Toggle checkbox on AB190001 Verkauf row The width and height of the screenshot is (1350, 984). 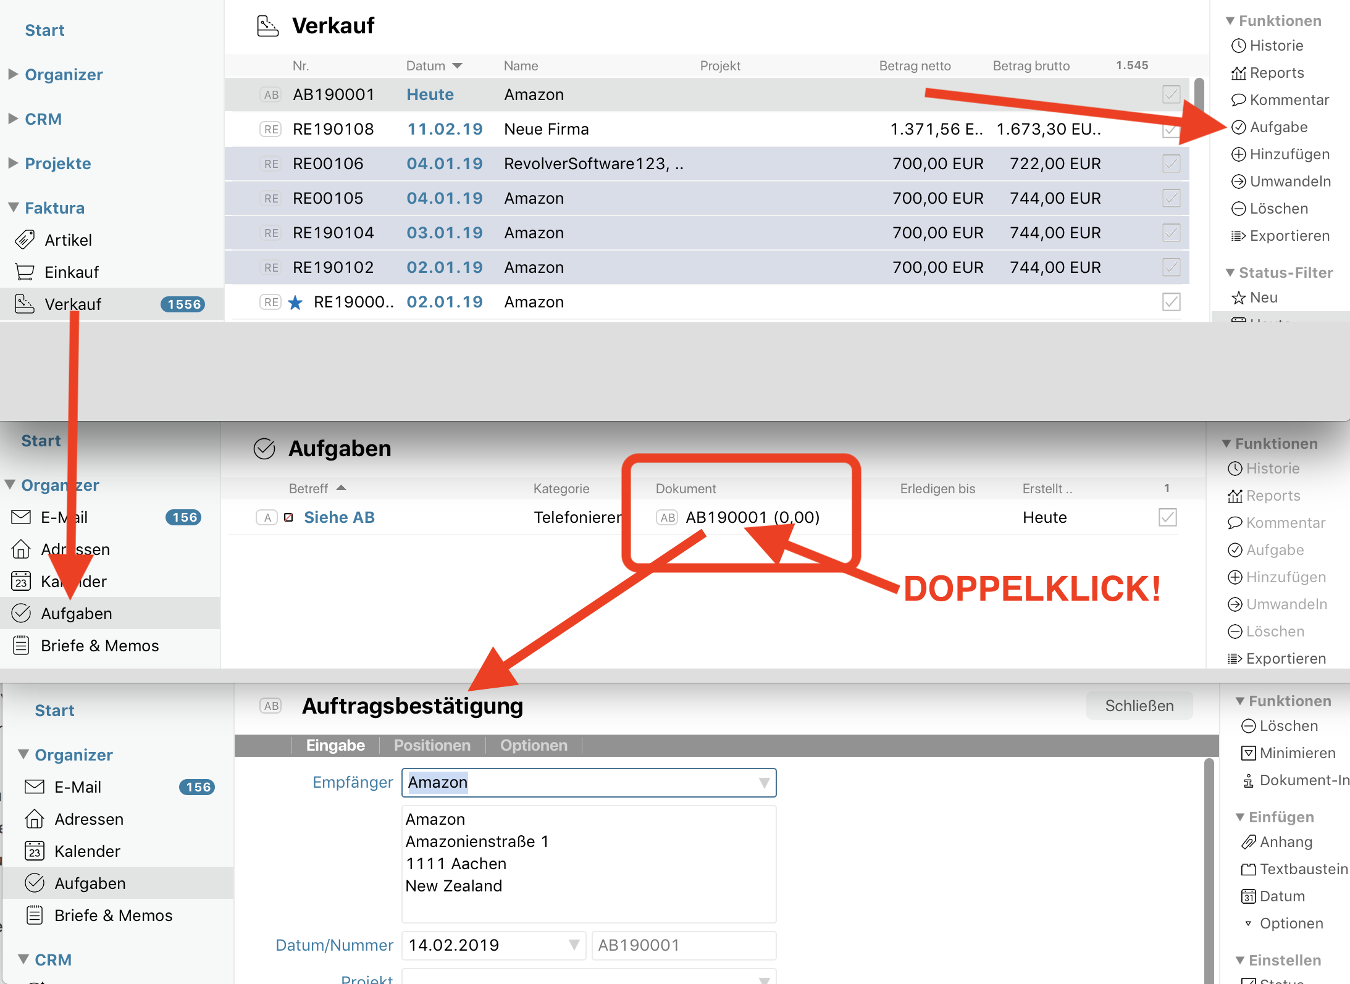pyautogui.click(x=1171, y=94)
